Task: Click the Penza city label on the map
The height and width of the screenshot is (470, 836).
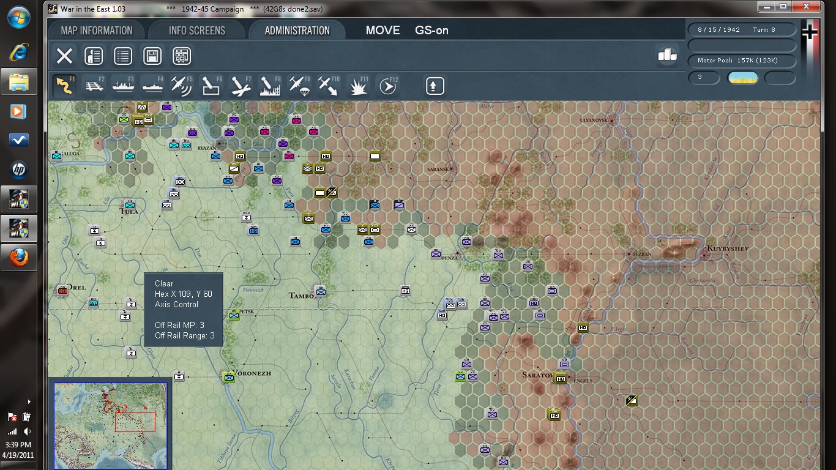Action: [450, 258]
